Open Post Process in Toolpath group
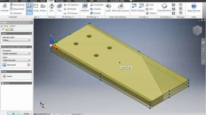This screenshot has width=206, height=115. [x=17, y=5]
